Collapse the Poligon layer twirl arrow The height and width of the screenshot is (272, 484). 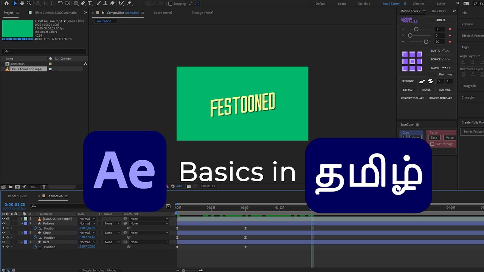[22, 223]
